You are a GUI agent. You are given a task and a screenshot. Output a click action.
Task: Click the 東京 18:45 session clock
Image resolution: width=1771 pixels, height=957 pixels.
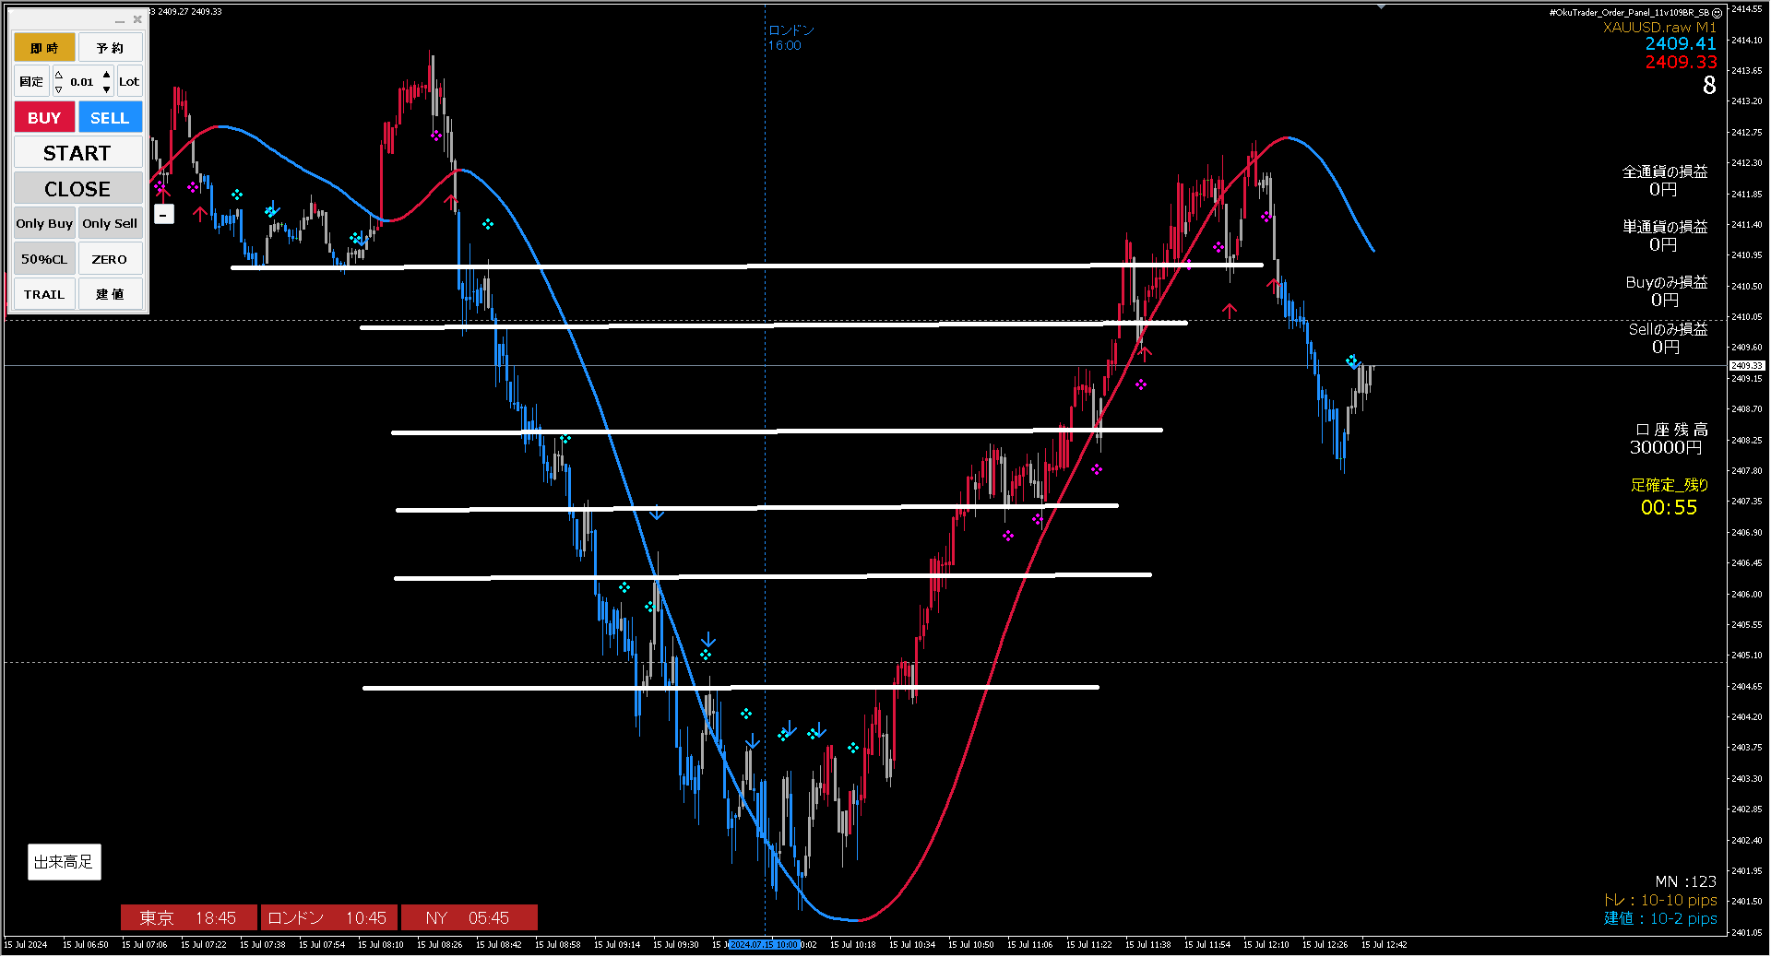point(188,918)
